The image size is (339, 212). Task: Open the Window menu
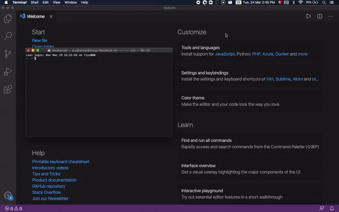70,3
